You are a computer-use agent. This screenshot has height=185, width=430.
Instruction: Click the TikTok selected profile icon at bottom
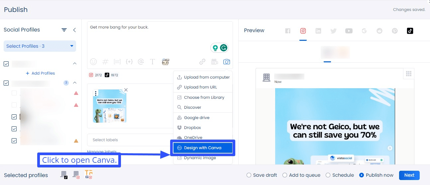pyautogui.click(x=64, y=175)
